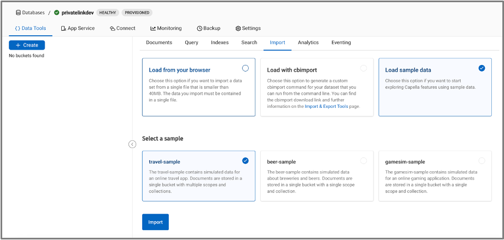
Task: Open the Import & Export Tools link
Action: [x=326, y=106]
